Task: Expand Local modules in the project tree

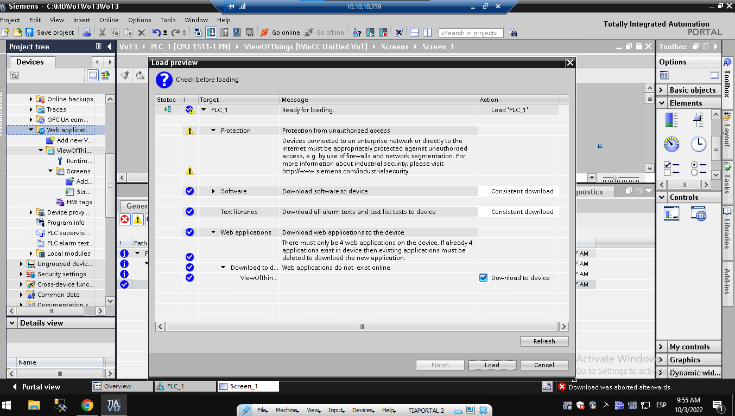Action: coord(31,253)
